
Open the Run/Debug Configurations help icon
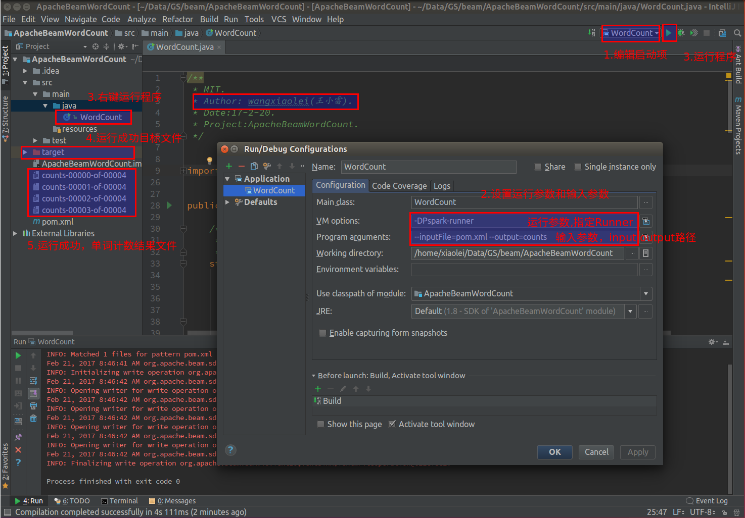point(230,450)
